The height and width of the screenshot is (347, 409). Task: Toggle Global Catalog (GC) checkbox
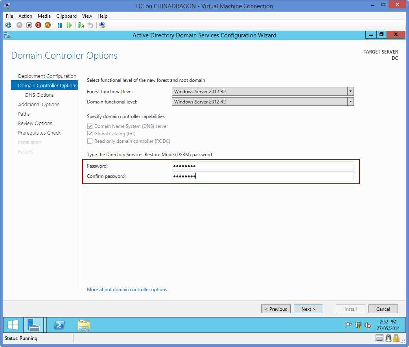click(90, 134)
